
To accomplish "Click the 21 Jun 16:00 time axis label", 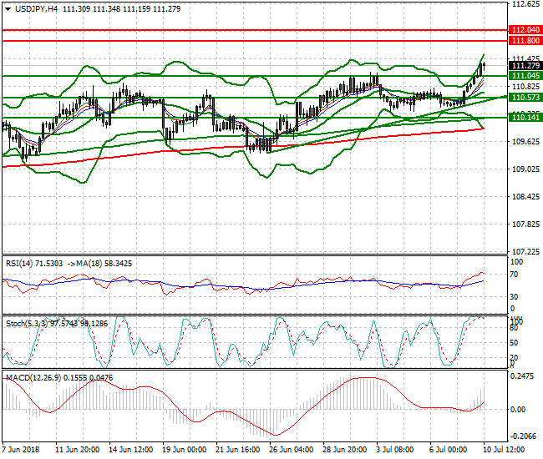I will tap(238, 450).
